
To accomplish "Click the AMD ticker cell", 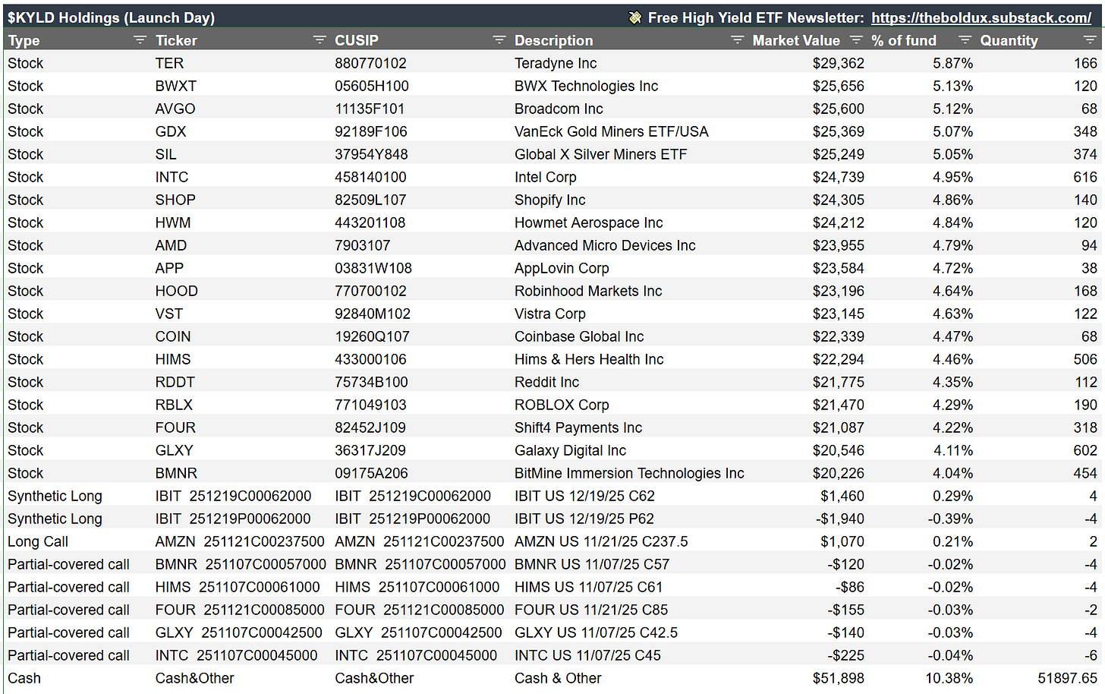I will 171,245.
